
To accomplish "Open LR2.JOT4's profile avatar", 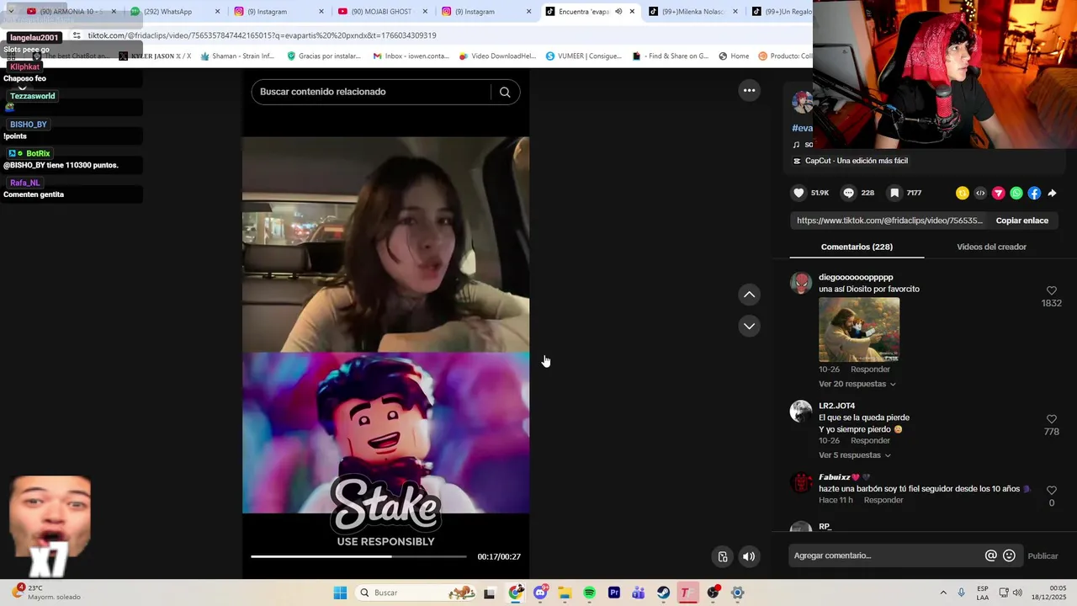I will click(x=801, y=411).
